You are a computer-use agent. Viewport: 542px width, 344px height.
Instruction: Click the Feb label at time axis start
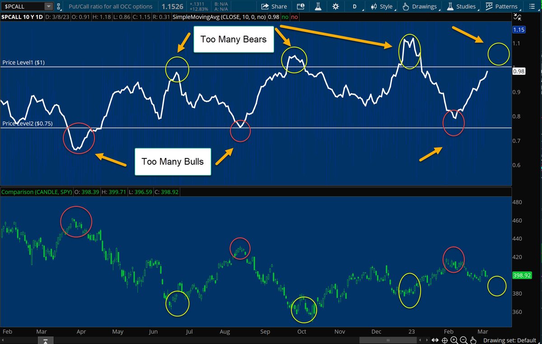point(7,332)
